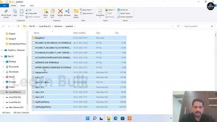217x122 pixels.
Task: Go up one folder level arrow
Action: coord(18,26)
